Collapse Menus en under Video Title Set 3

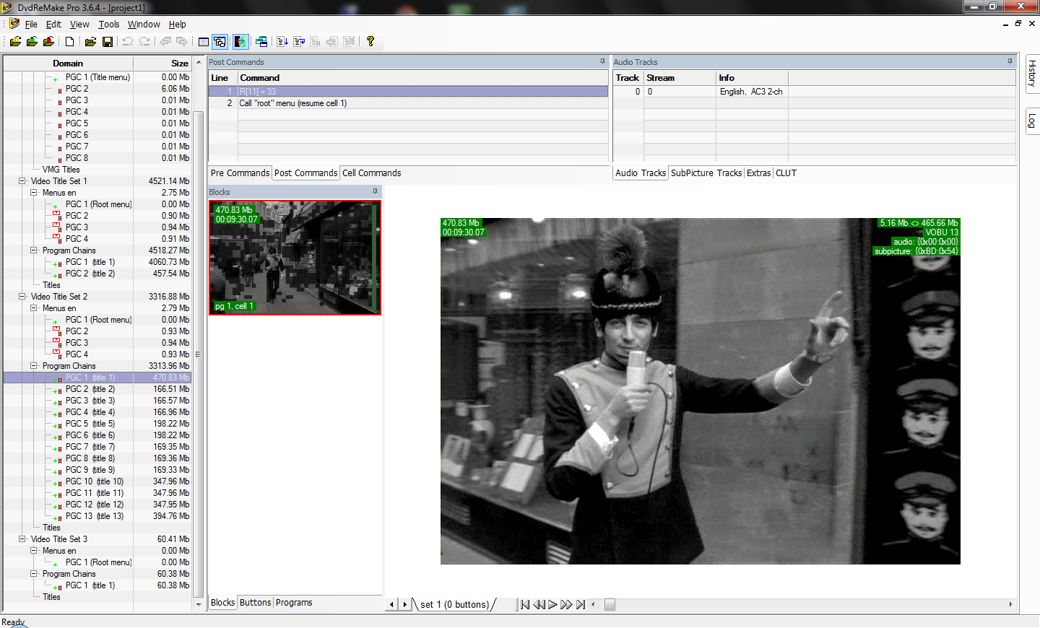(34, 551)
